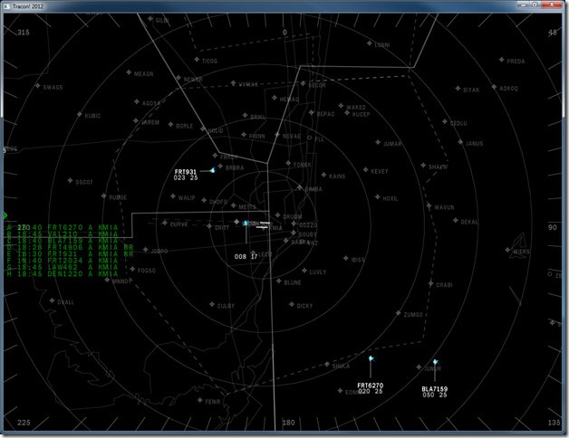Select the BLA7159 aircraft target

pyautogui.click(x=435, y=362)
